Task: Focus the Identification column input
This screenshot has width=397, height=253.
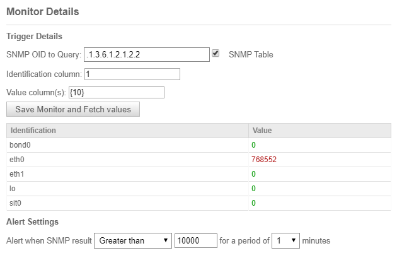Action: tap(132, 74)
